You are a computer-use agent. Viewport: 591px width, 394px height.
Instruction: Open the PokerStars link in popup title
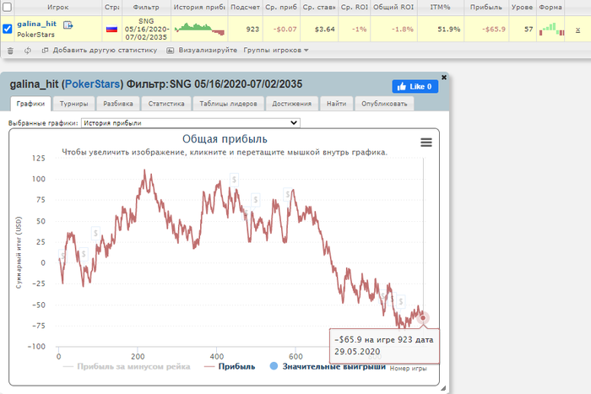tap(92, 84)
